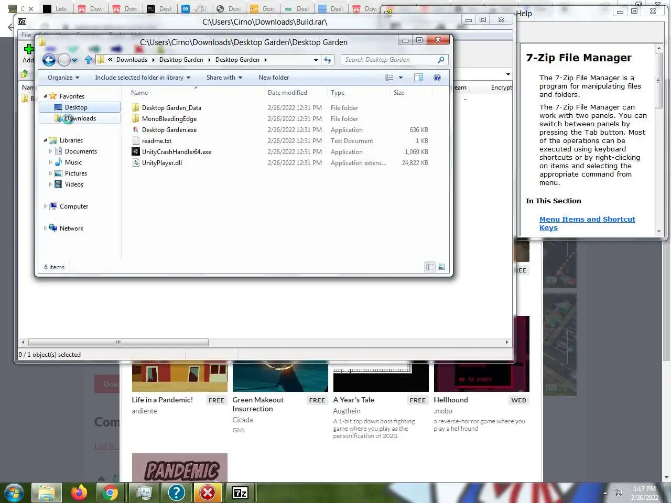The height and width of the screenshot is (503, 671).
Task: Click the 7-Zip horizontal scrollbar
Action: pos(118,342)
